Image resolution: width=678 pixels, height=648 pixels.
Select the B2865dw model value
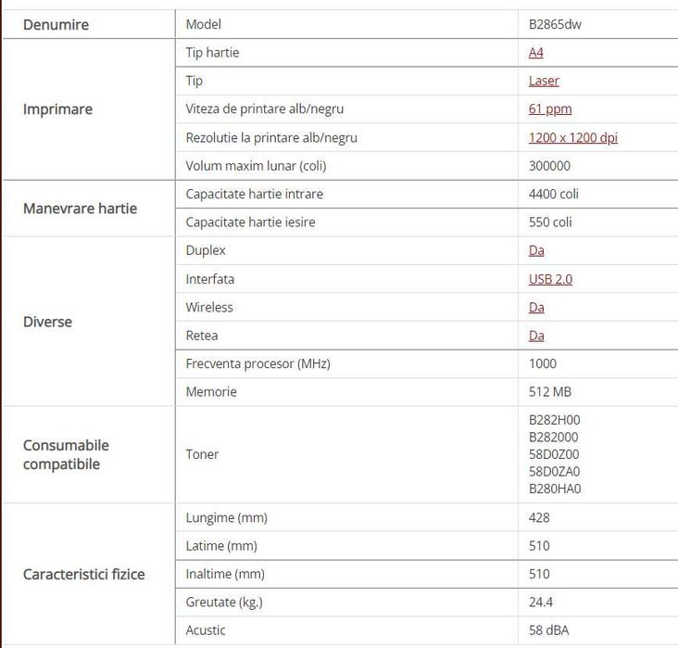(555, 25)
